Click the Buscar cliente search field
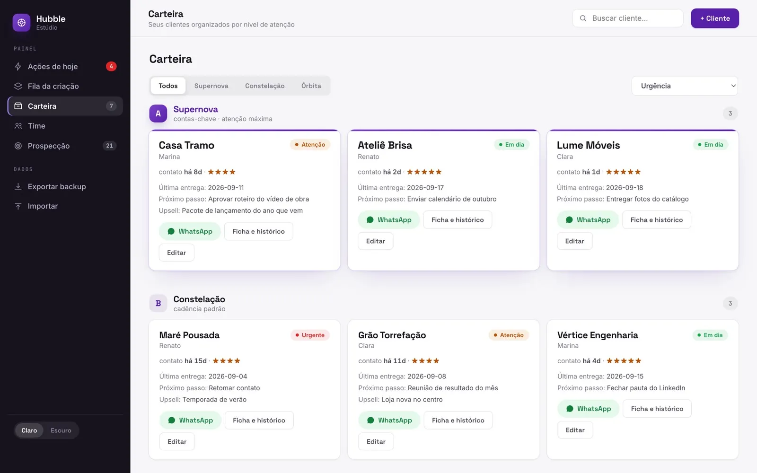The width and height of the screenshot is (757, 473). coord(628,18)
